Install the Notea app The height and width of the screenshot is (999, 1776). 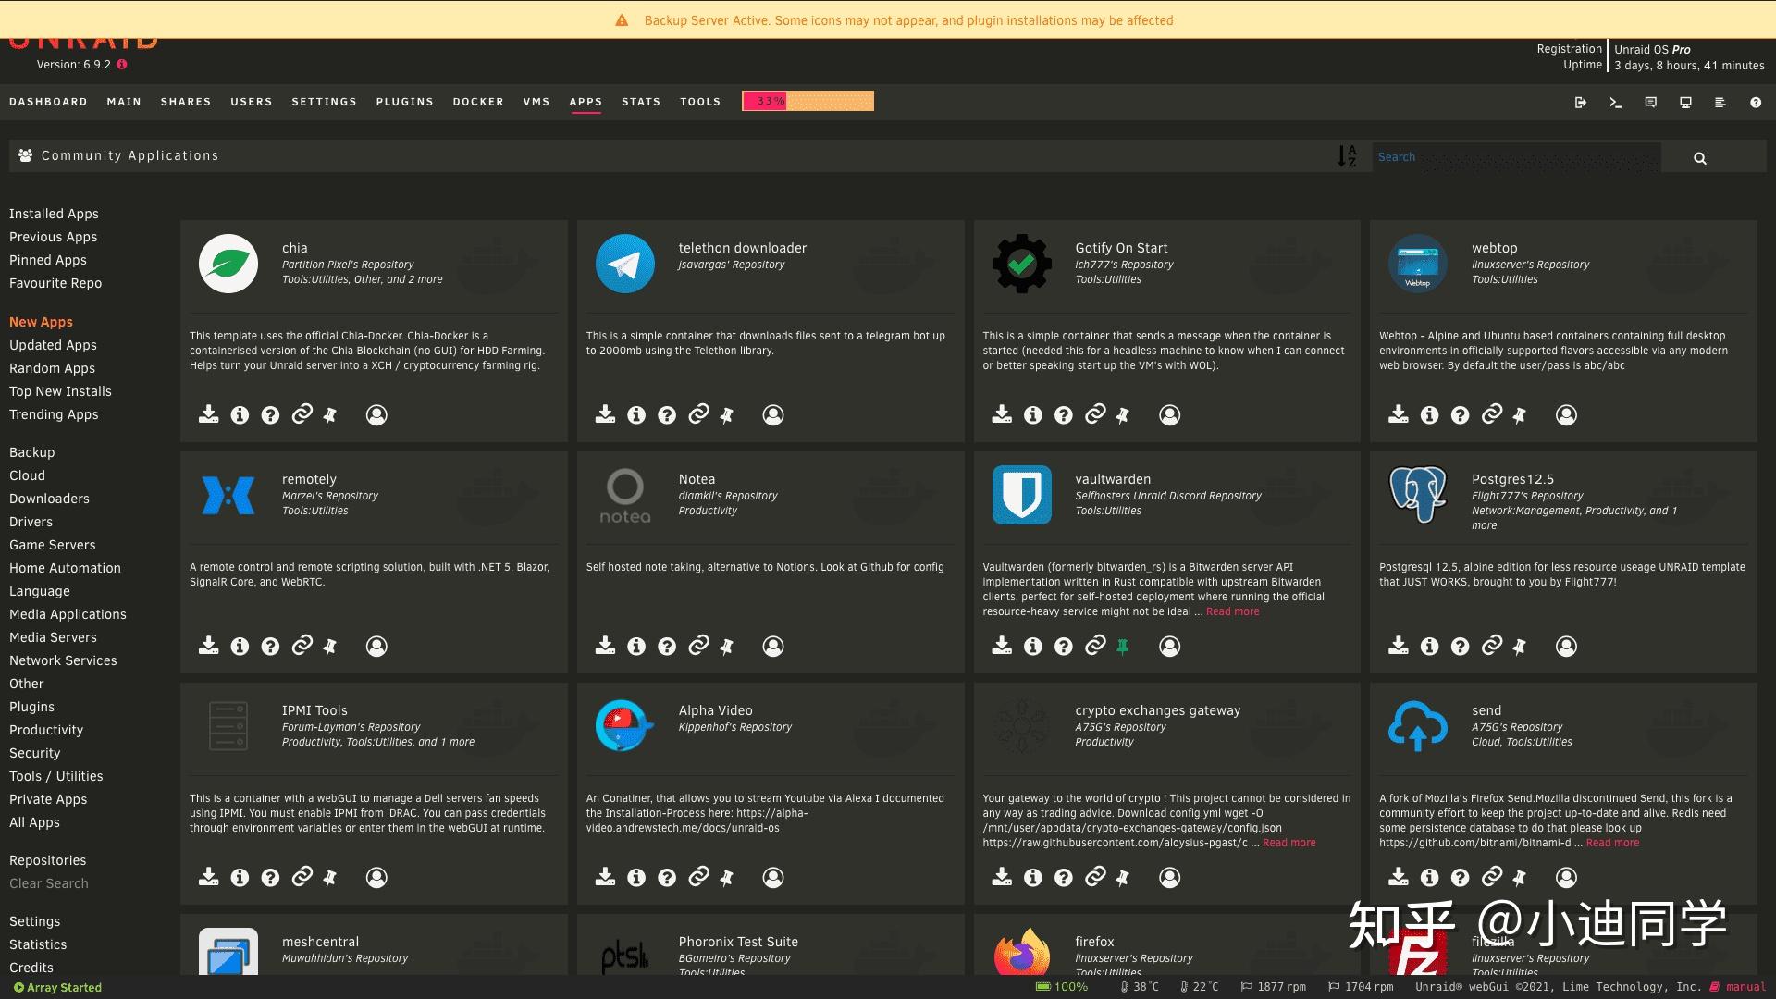point(605,646)
